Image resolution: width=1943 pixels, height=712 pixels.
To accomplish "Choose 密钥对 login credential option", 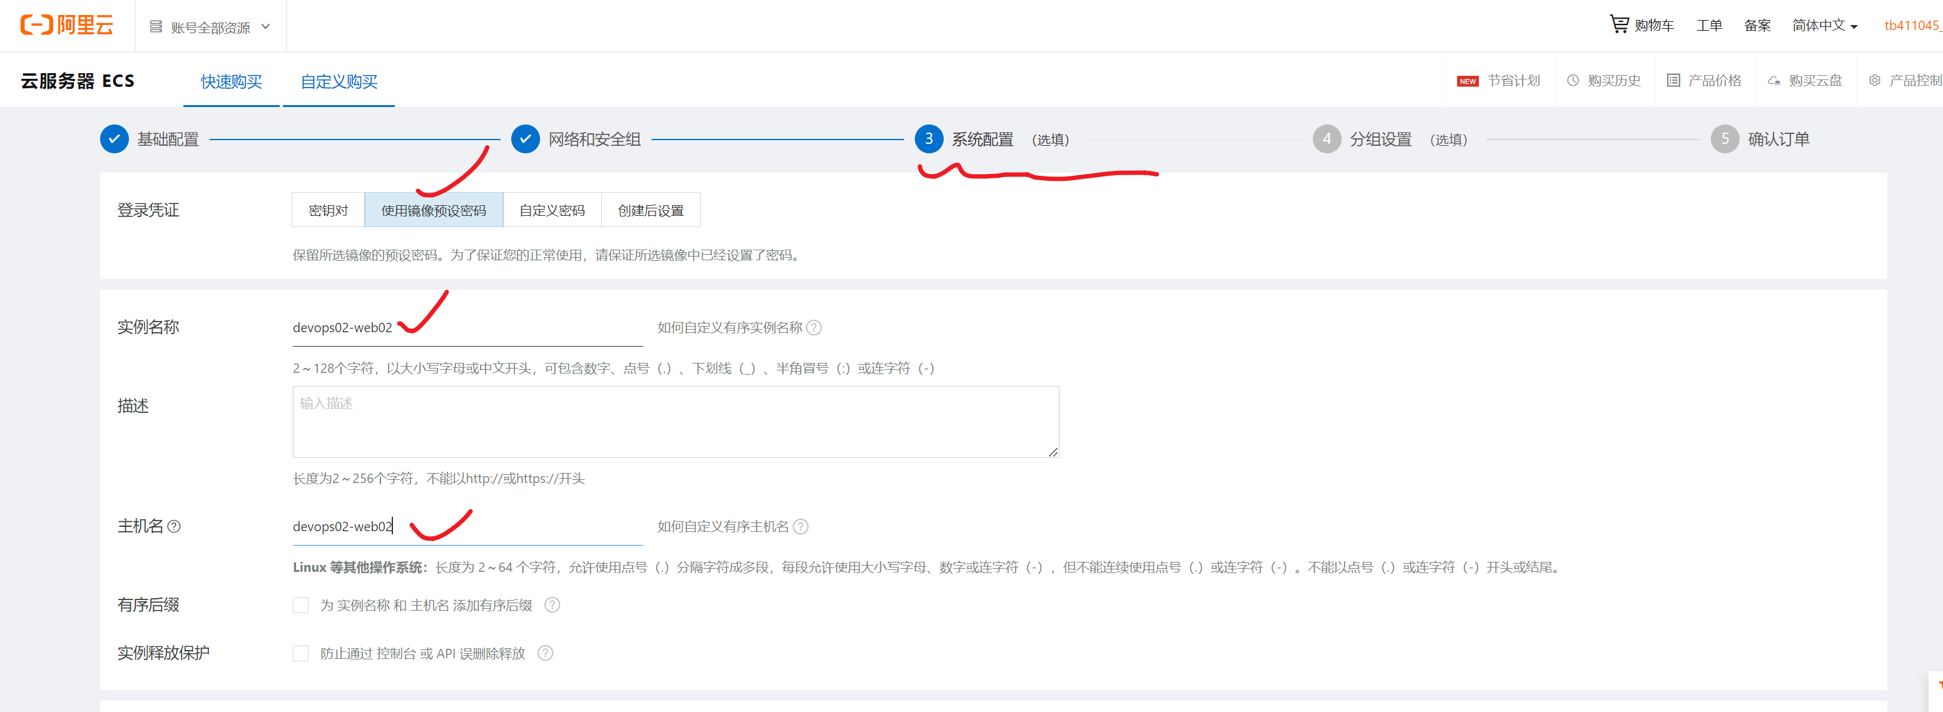I will point(328,210).
